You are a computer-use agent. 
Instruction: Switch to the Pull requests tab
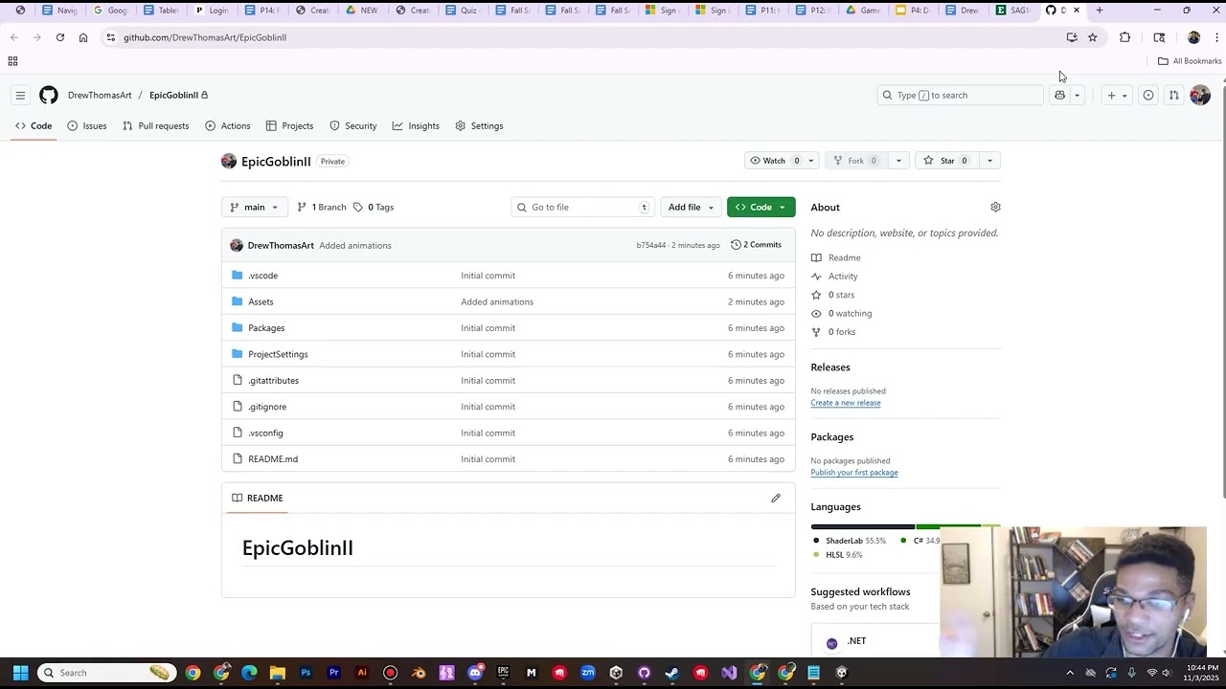click(x=156, y=125)
